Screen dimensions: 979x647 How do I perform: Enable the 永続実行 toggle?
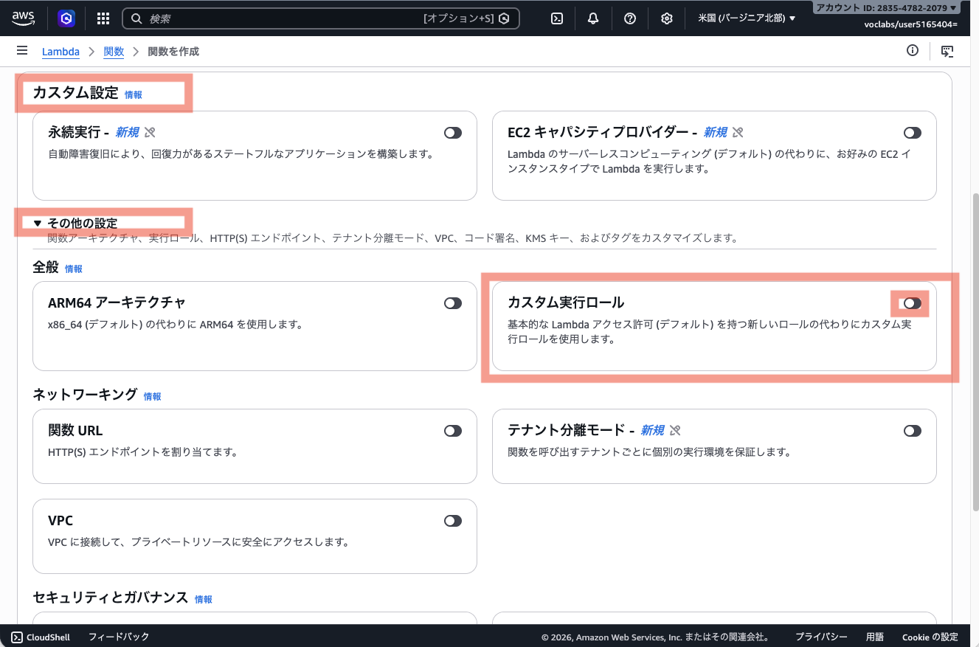coord(453,133)
